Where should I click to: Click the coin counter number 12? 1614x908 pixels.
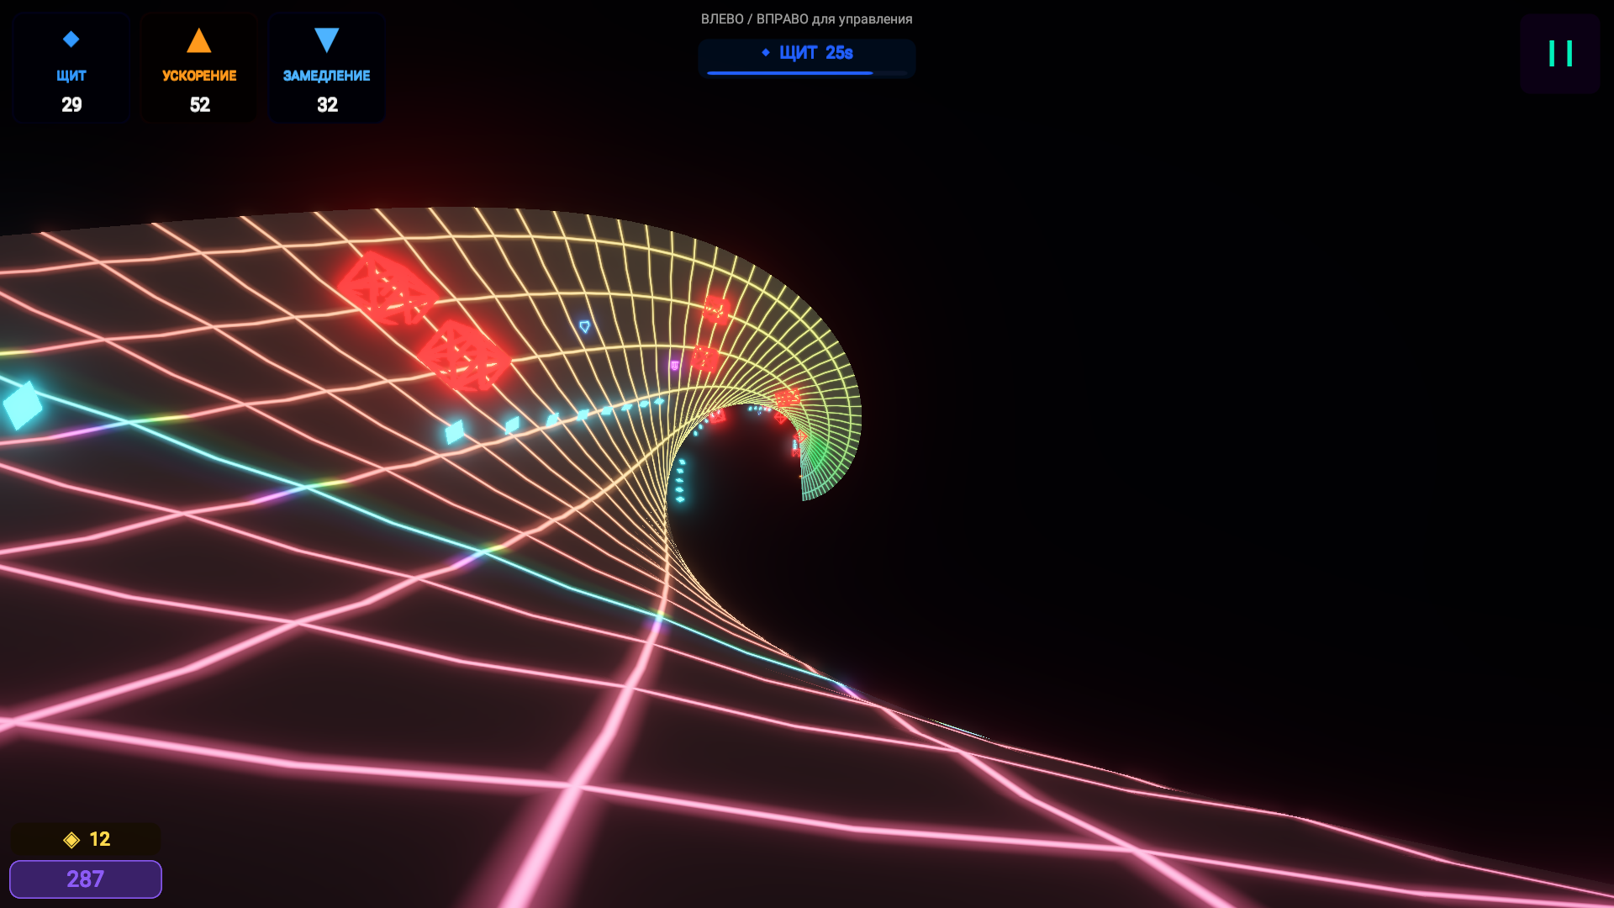[99, 839]
